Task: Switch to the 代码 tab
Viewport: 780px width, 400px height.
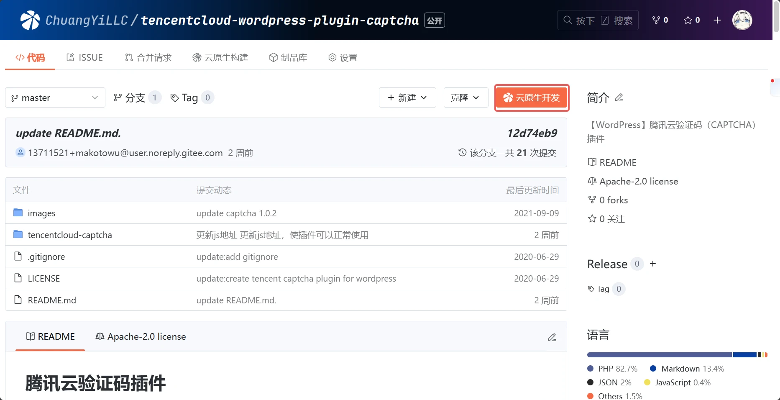Action: pyautogui.click(x=30, y=58)
